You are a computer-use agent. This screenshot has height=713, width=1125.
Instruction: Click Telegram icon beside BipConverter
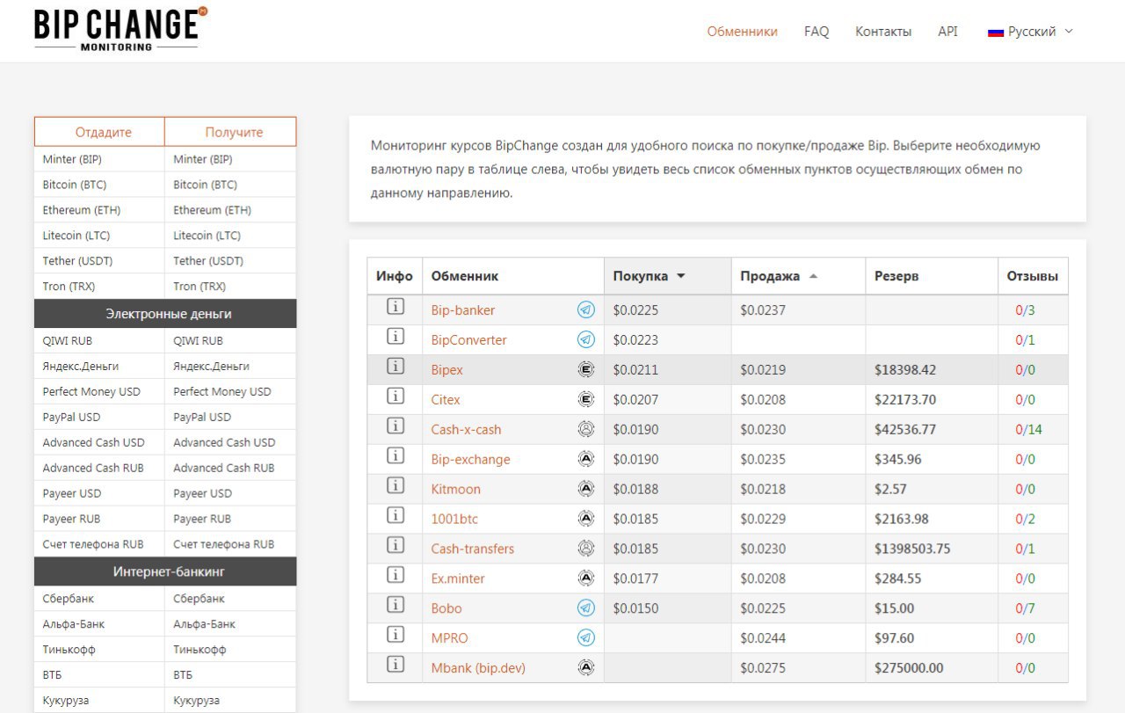pyautogui.click(x=586, y=339)
